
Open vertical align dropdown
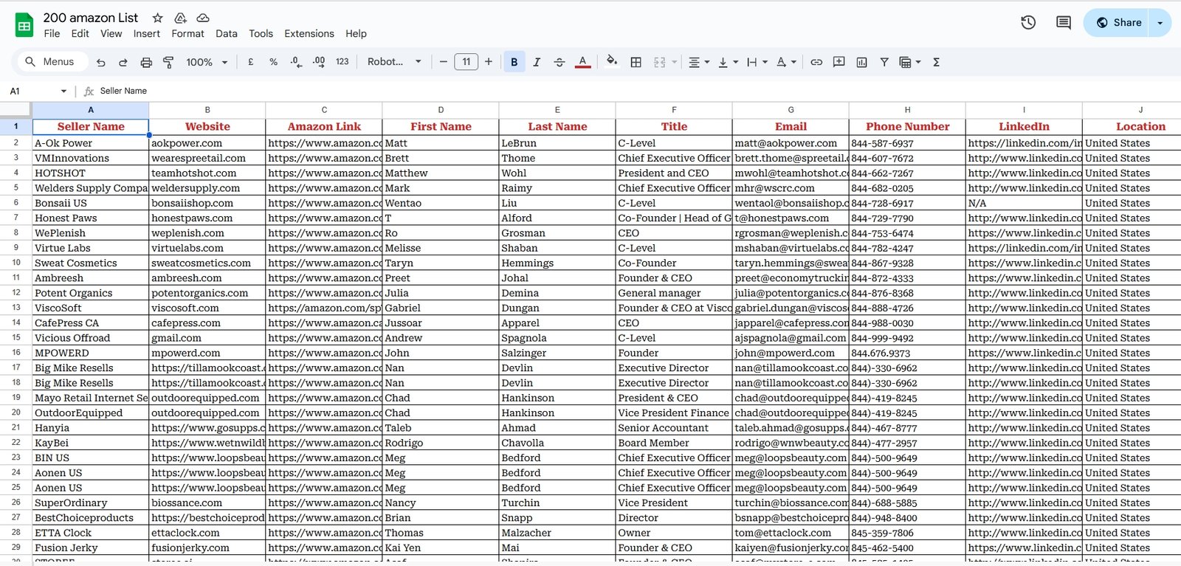728,63
